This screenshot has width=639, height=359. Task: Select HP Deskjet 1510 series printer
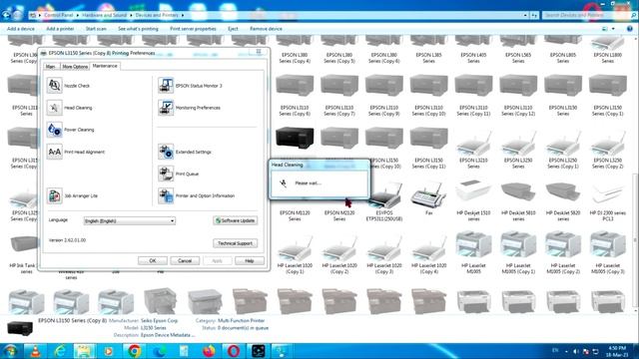(473, 200)
